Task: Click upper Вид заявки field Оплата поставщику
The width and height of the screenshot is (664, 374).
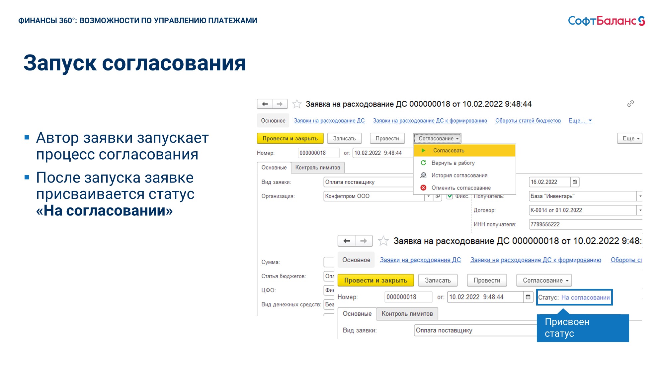Action: click(x=368, y=182)
